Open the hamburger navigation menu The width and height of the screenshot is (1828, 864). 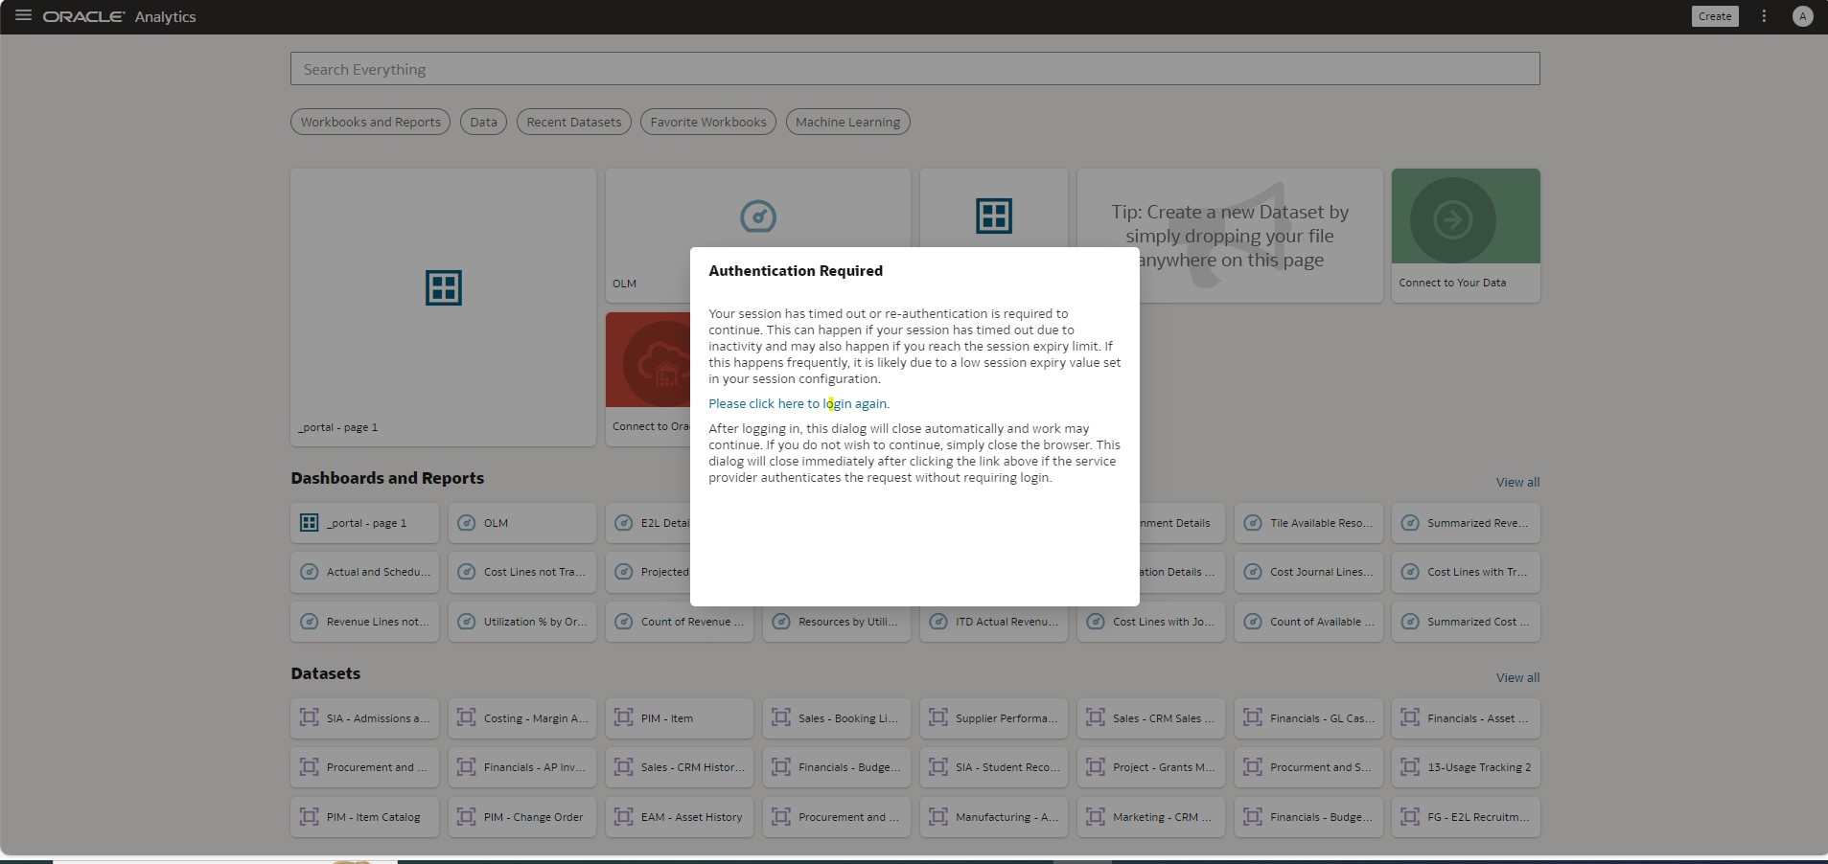tap(23, 15)
